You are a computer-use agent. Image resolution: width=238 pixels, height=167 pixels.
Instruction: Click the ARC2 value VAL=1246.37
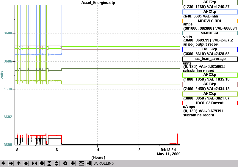(x=218, y=7)
